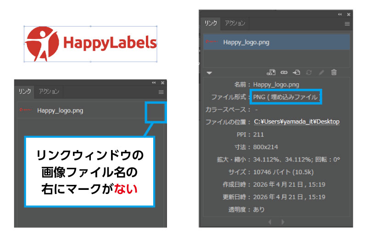
Task: Click the dimensions value 800x214
Action: pos(266,147)
